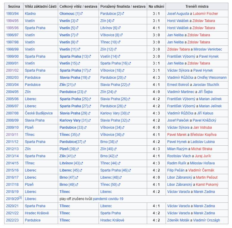Viewport: 232px width, 228px height.
Task: Click the České Budějovice link
Action: click(39, 113)
